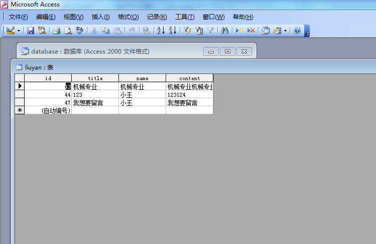Screen dimensions: 376x244
Task: Sort descending with the Z-A icon
Action: click(x=173, y=31)
